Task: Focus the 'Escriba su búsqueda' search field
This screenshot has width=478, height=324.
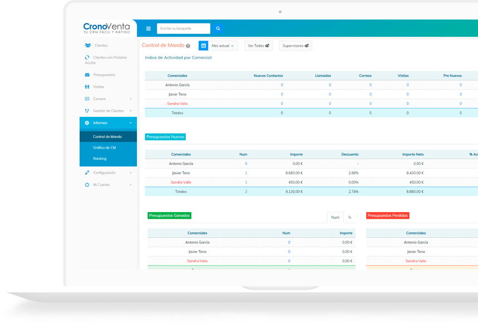Action: [184, 28]
